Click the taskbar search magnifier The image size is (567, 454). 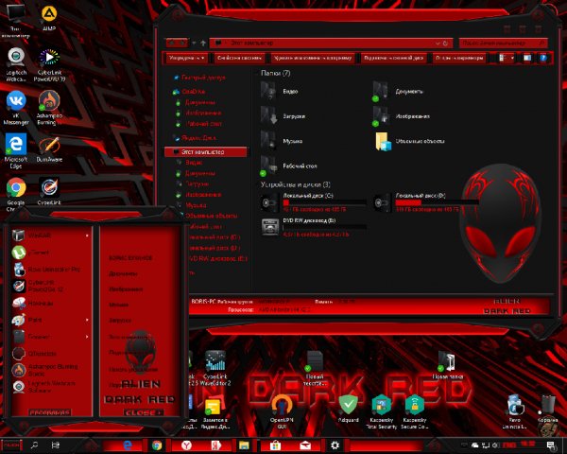tap(34, 445)
